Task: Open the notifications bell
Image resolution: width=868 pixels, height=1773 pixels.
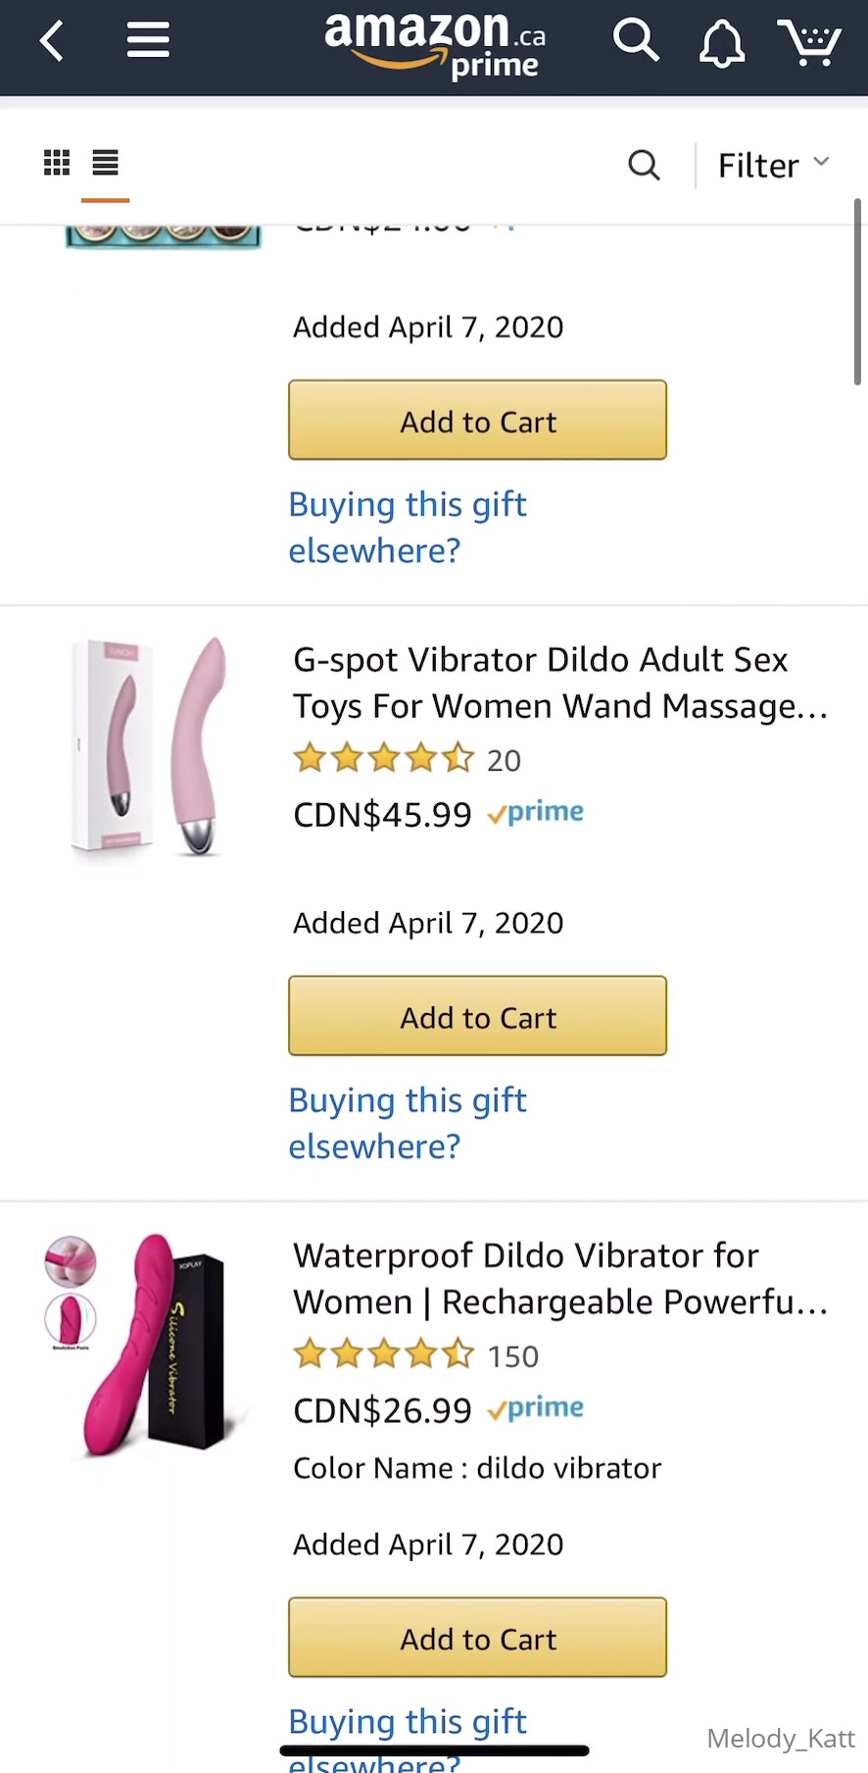Action: click(721, 43)
